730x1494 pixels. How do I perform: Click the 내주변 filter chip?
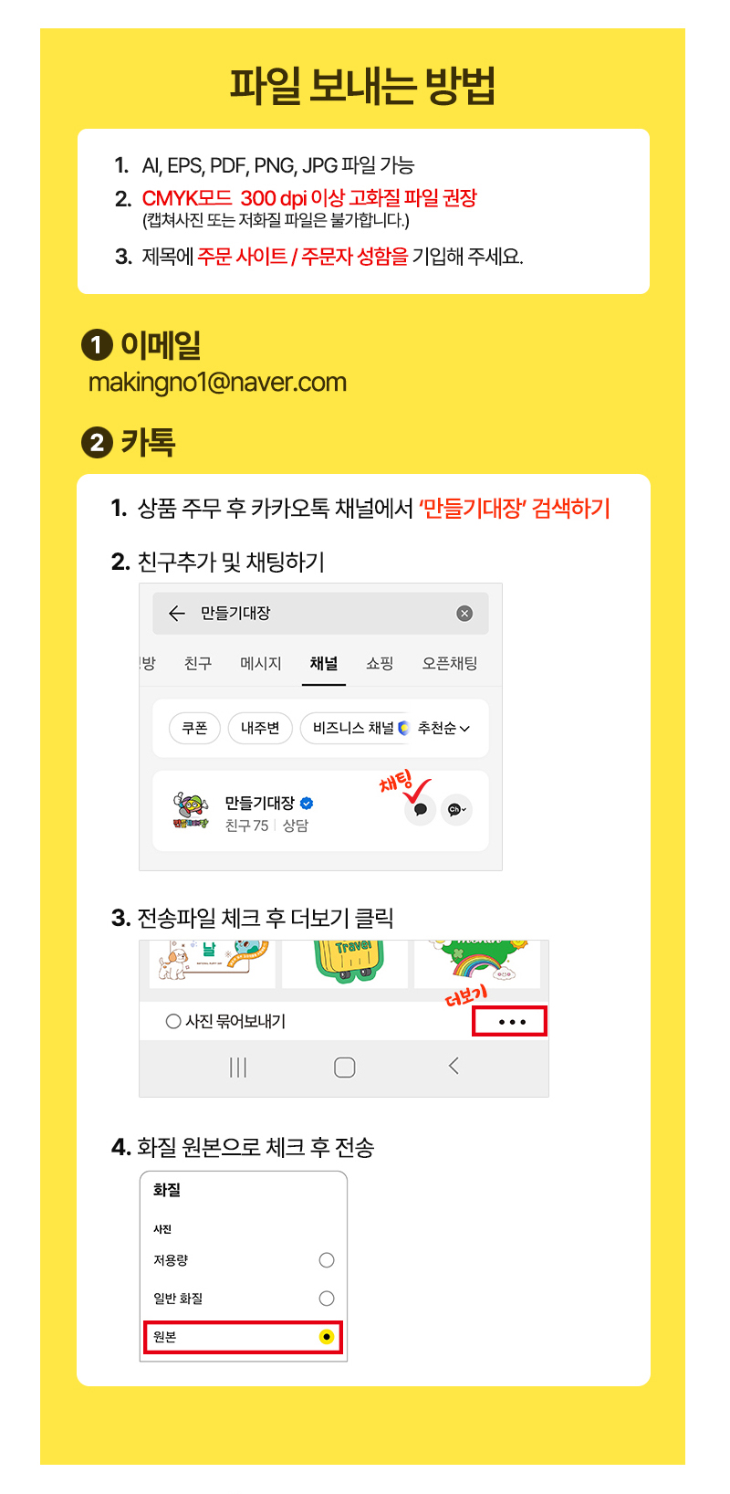[x=260, y=728]
